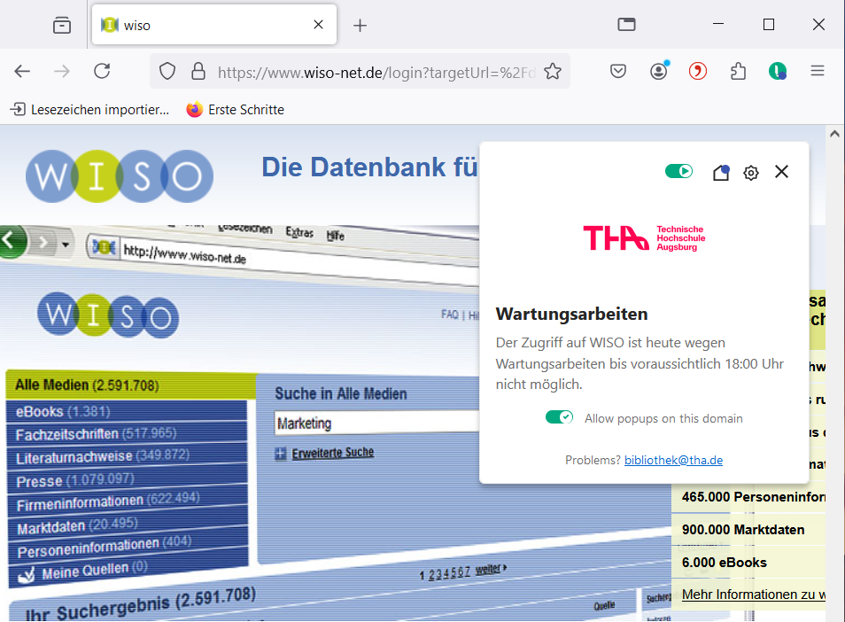The width and height of the screenshot is (845, 622).
Task: Open the Firefox account icon
Action: 658,71
